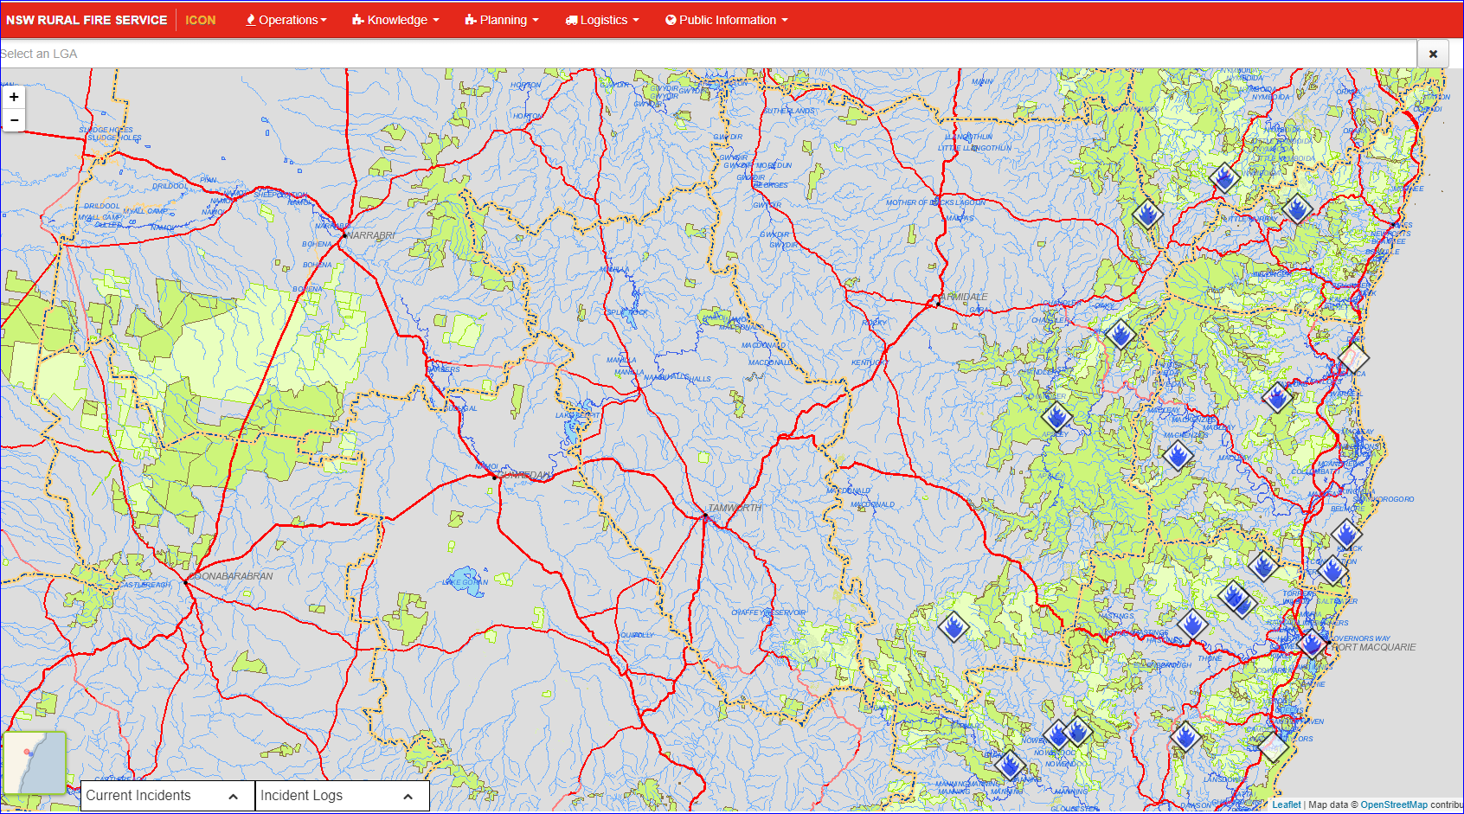Zoom out on the map

click(14, 120)
